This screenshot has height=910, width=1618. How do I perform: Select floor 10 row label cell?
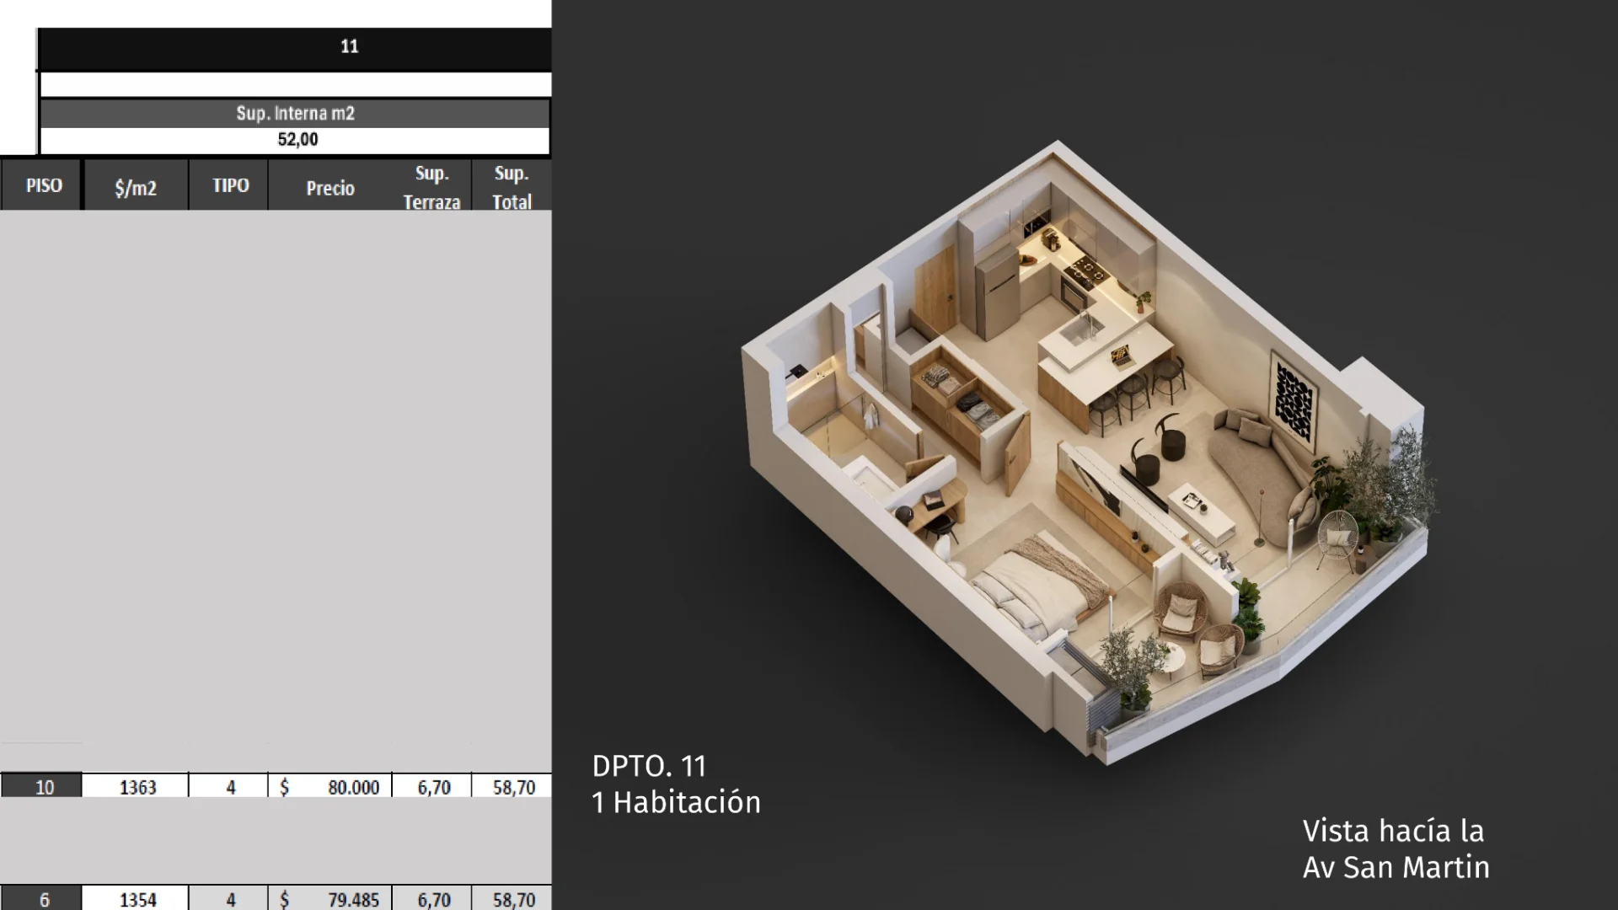[x=43, y=787]
